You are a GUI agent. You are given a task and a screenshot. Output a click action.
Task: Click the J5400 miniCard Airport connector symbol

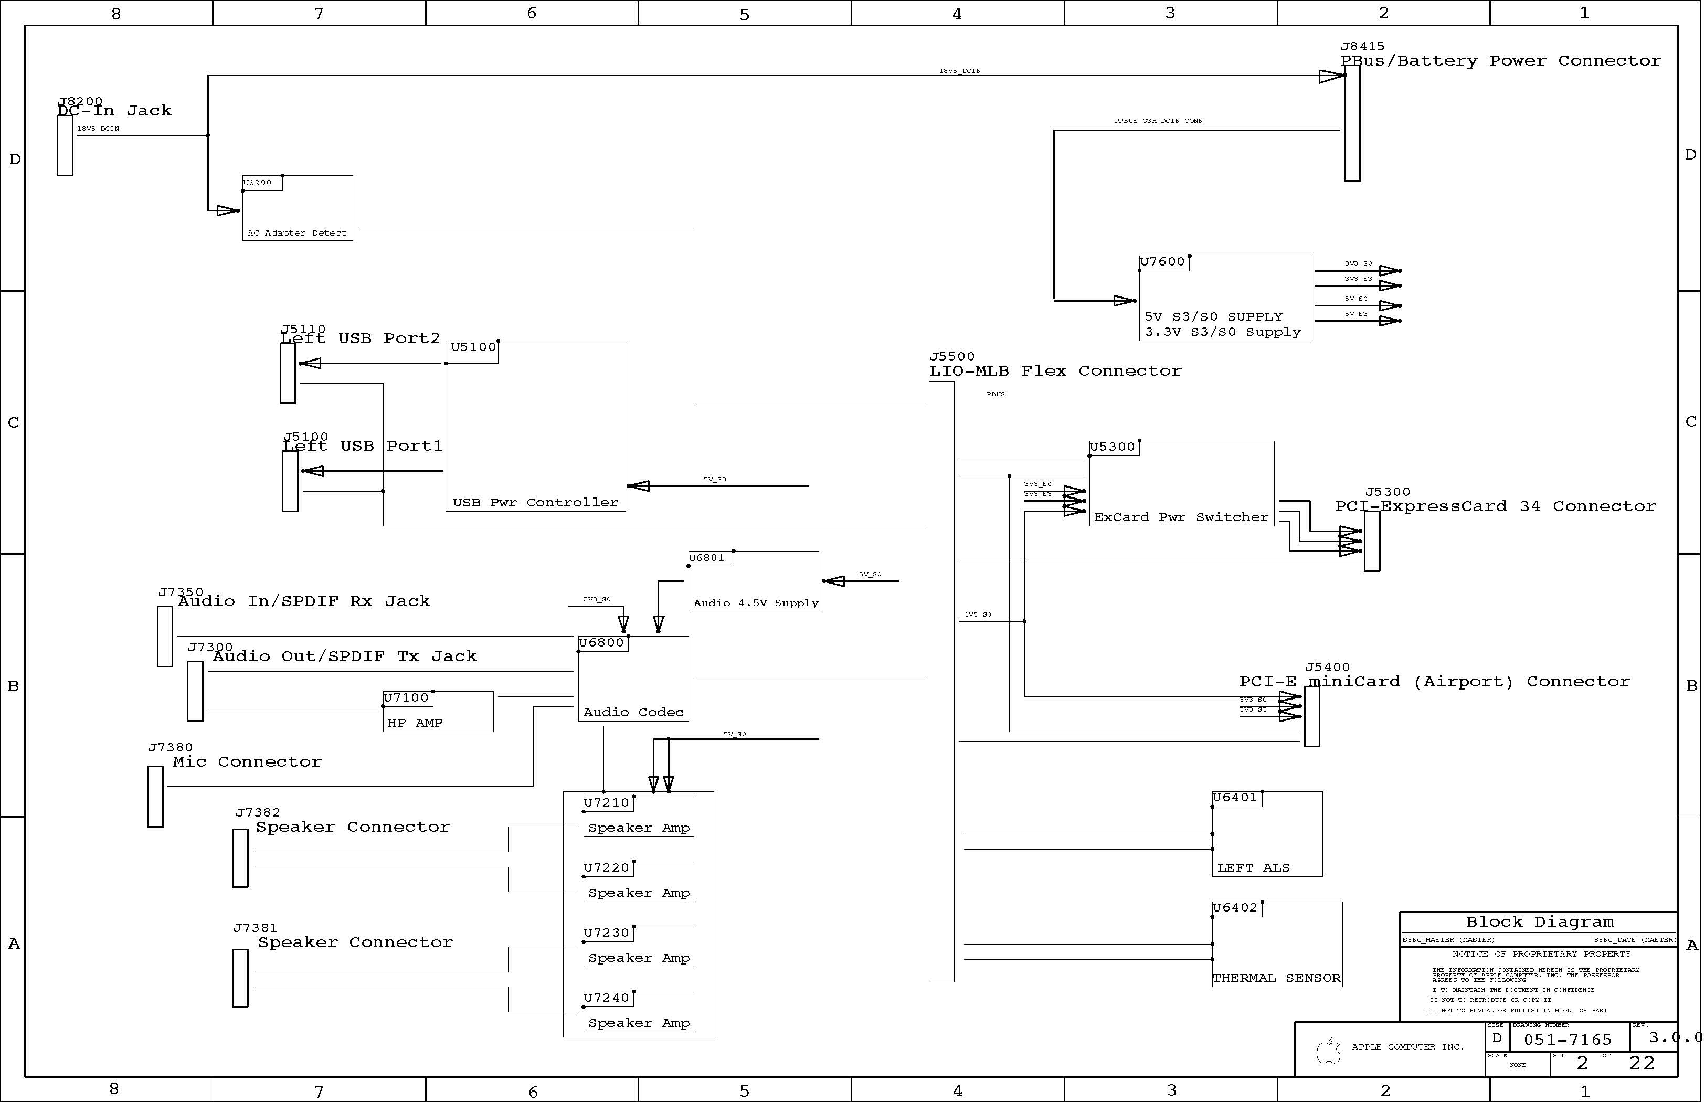(1311, 716)
